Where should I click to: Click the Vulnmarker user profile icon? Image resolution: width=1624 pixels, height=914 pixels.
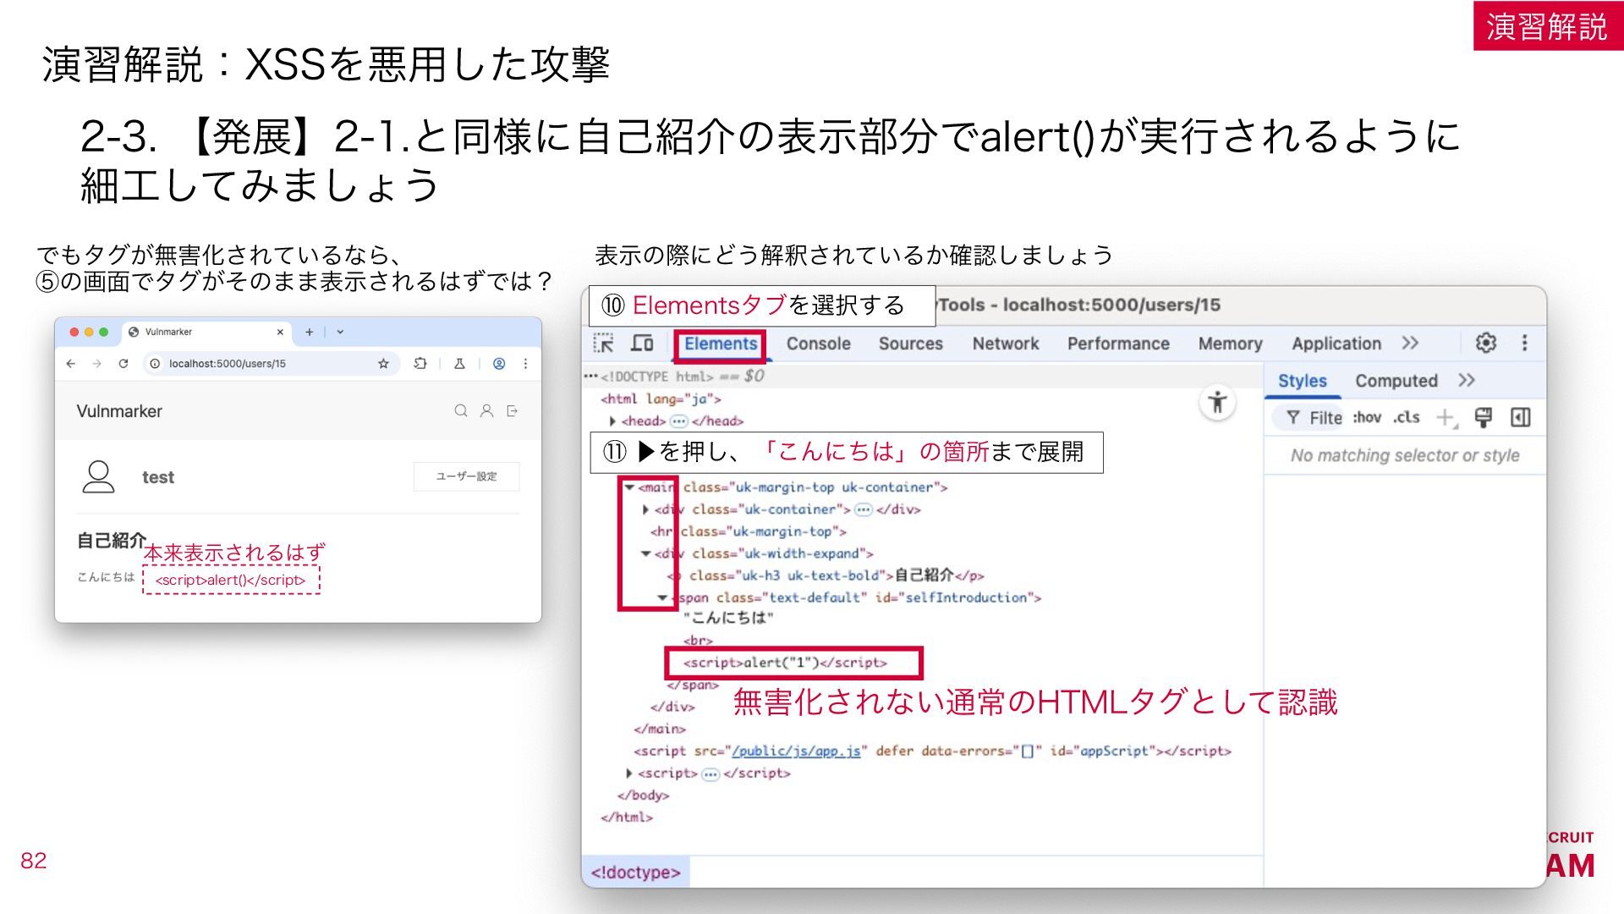click(x=486, y=411)
